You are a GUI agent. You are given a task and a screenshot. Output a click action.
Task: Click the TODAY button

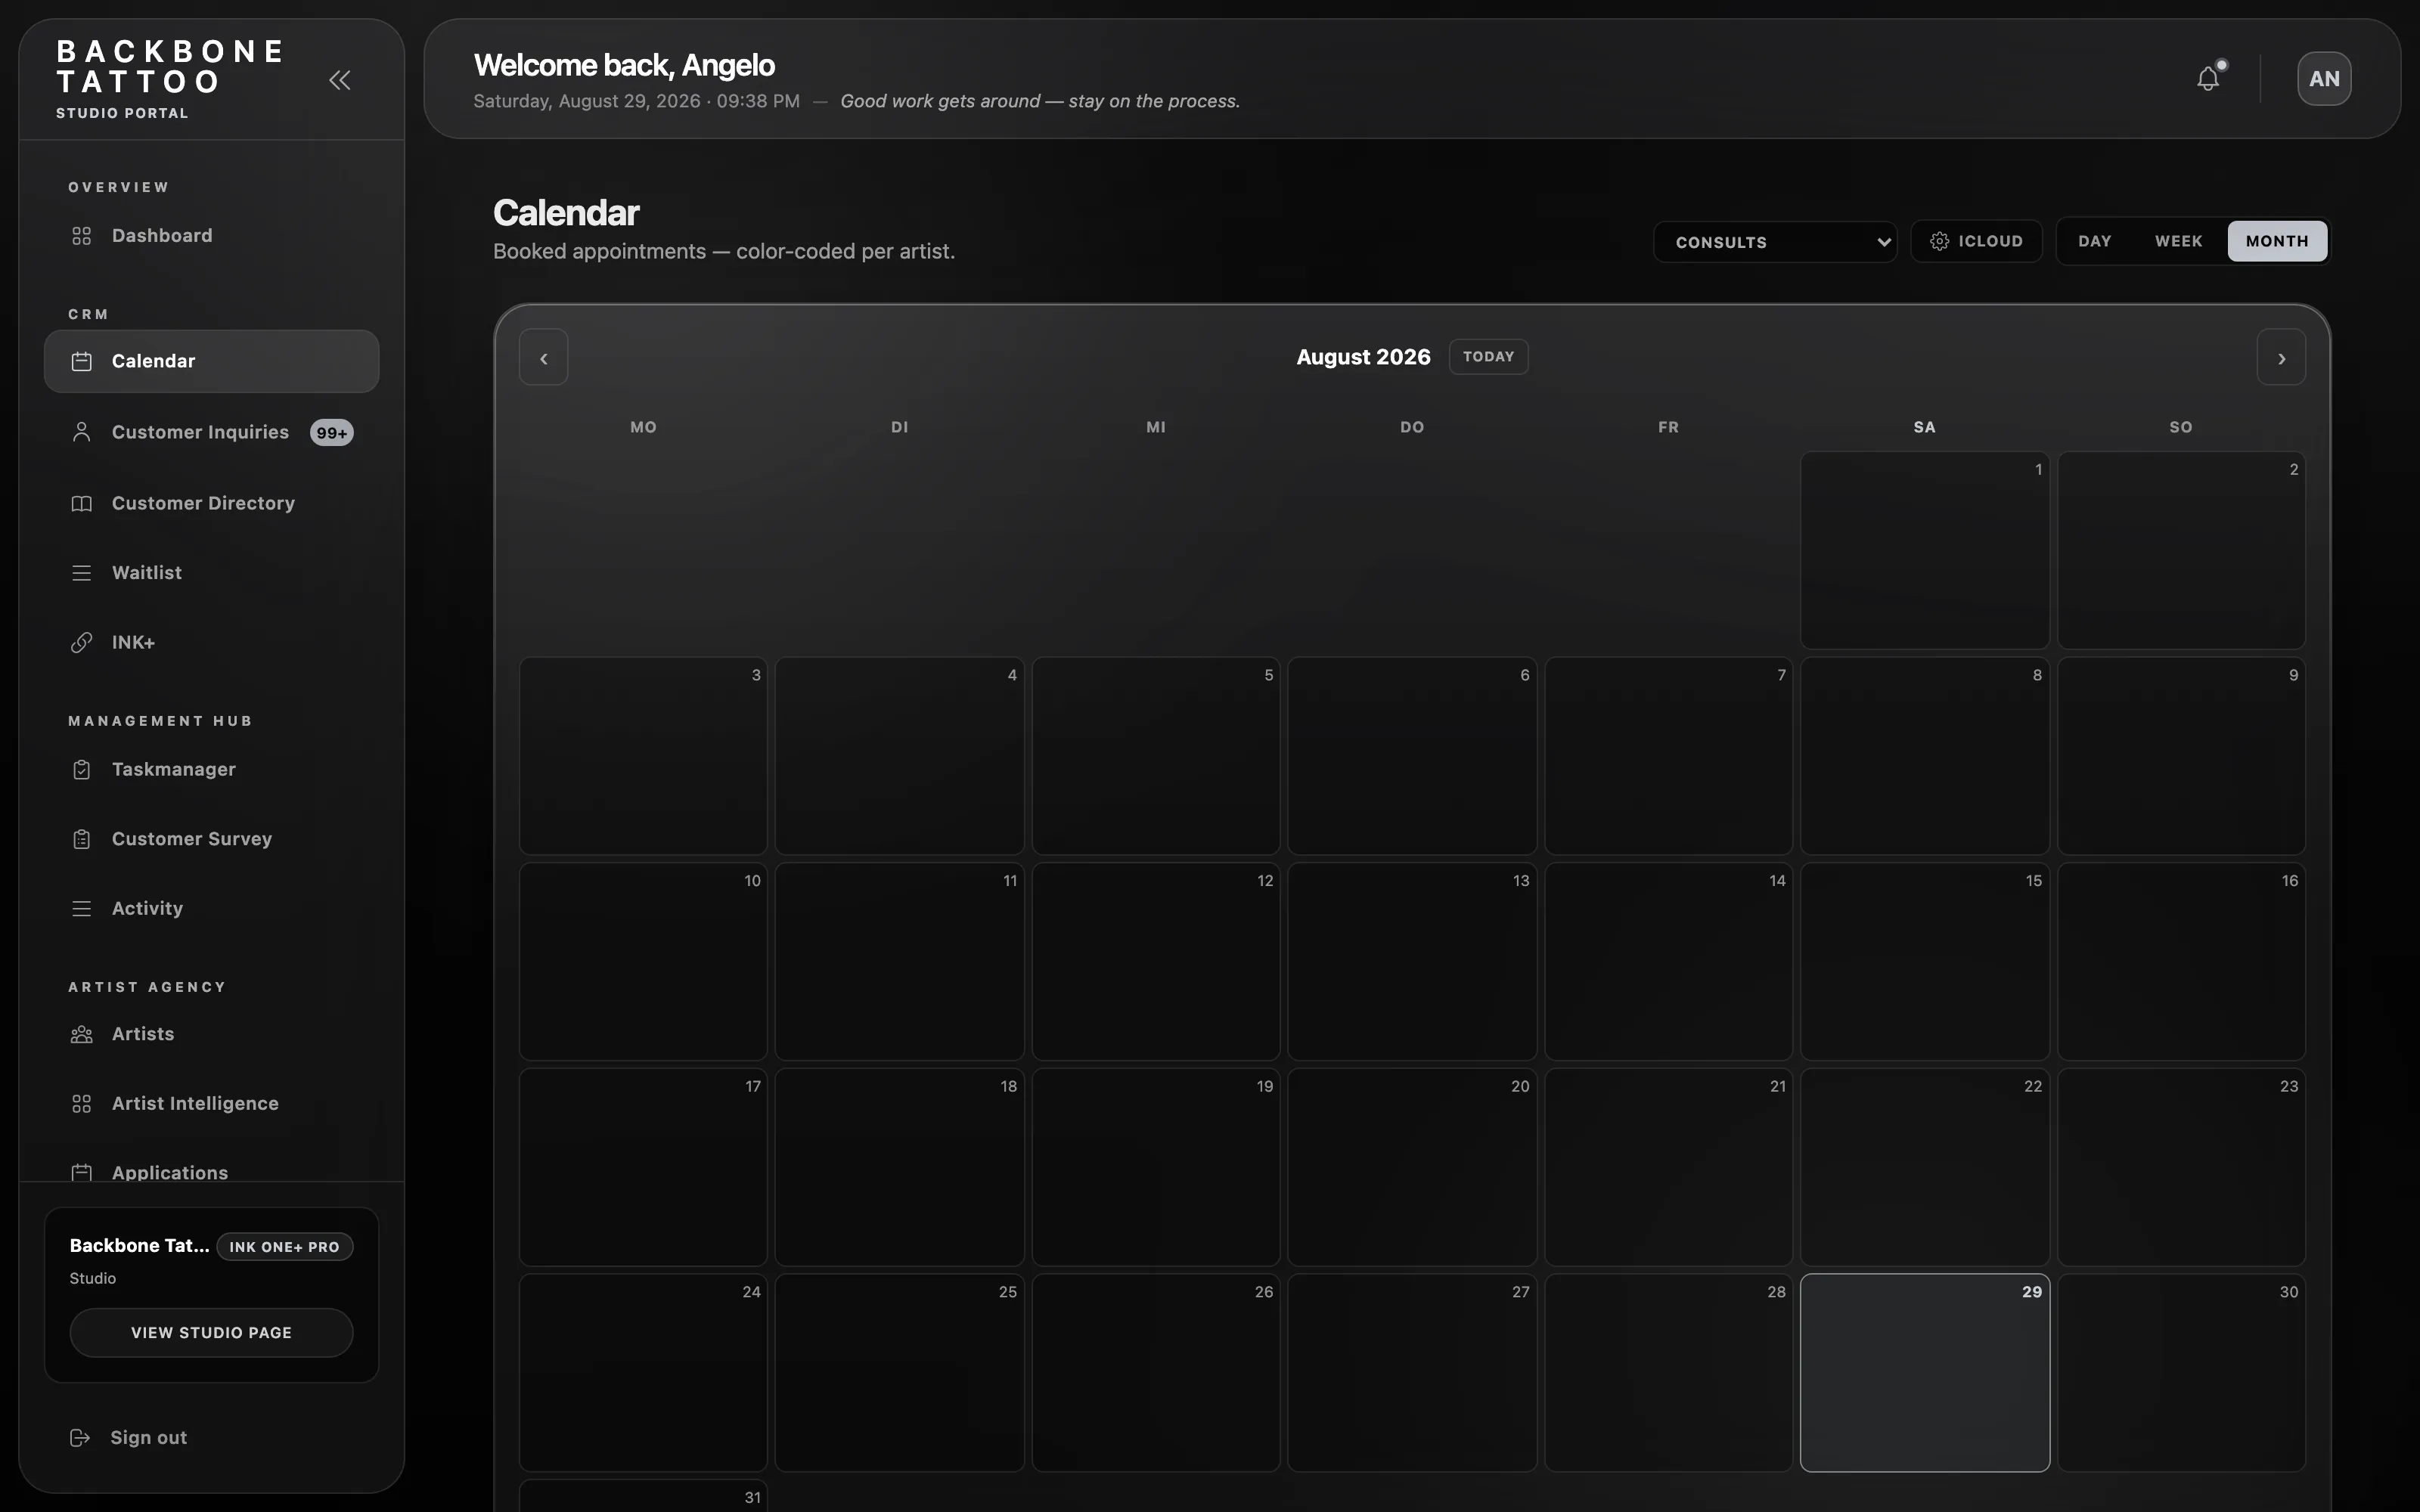(x=1488, y=357)
